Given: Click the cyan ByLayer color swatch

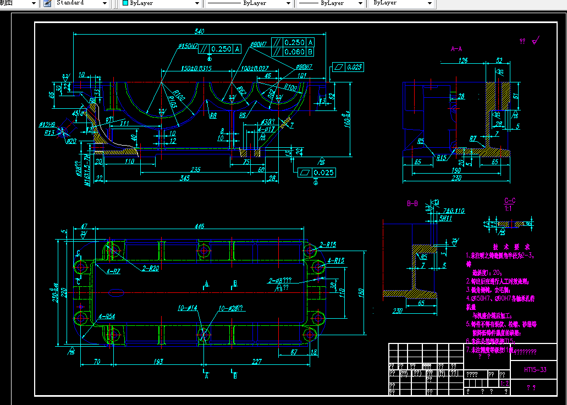Looking at the screenshot, I should coord(125,3).
